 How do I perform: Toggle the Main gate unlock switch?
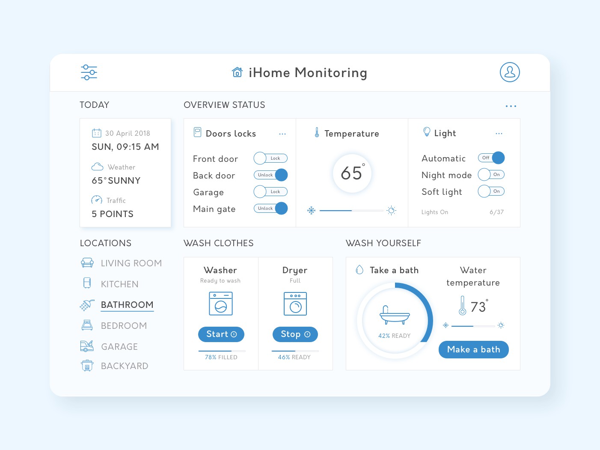pos(270,208)
